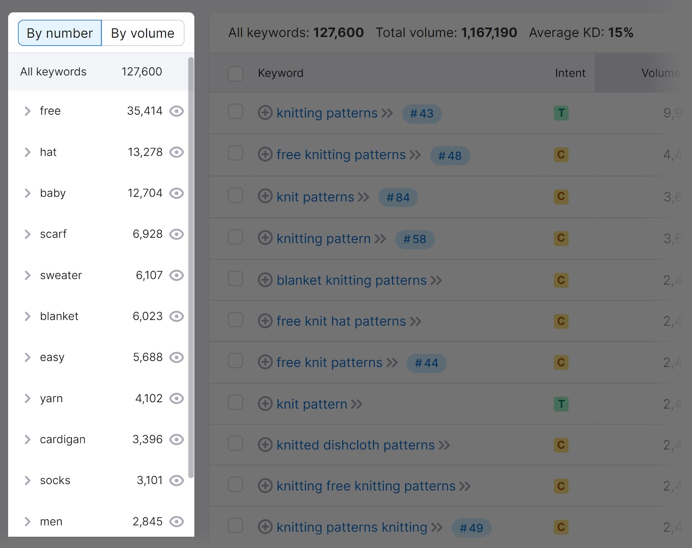The width and height of the screenshot is (692, 548).
Task: Click the plus icon beside "knitting free knitting patterns"
Action: 265,486
